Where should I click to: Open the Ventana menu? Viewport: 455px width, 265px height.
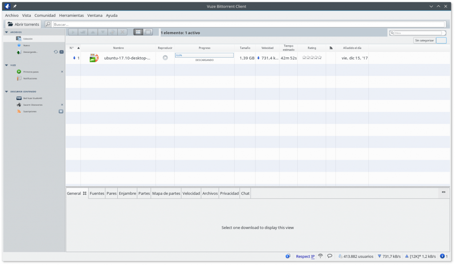click(x=95, y=16)
